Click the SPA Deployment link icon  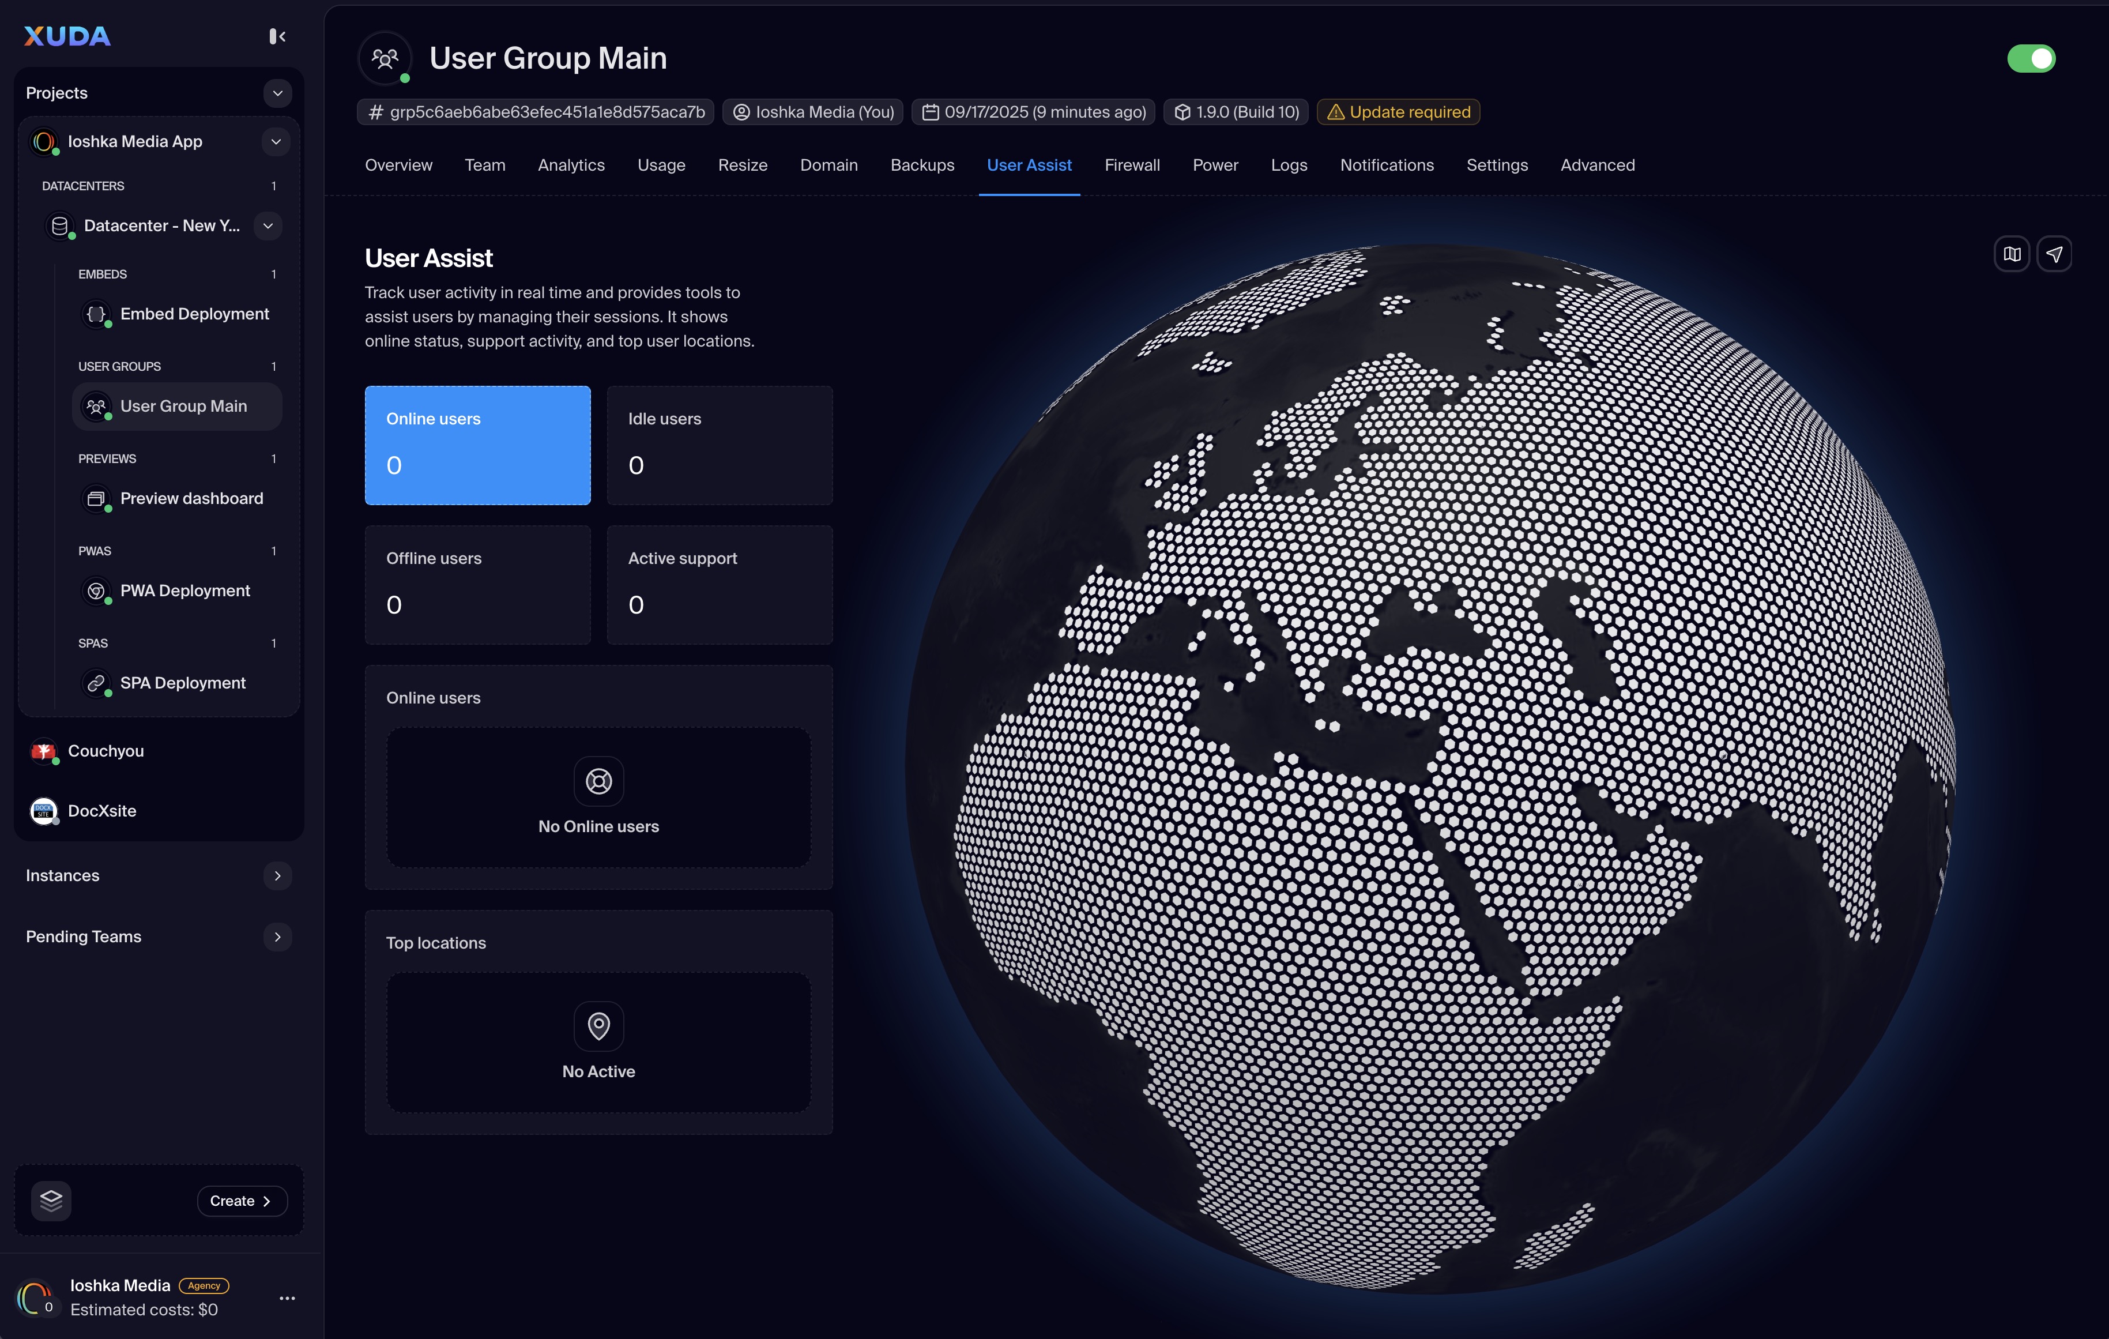[96, 683]
